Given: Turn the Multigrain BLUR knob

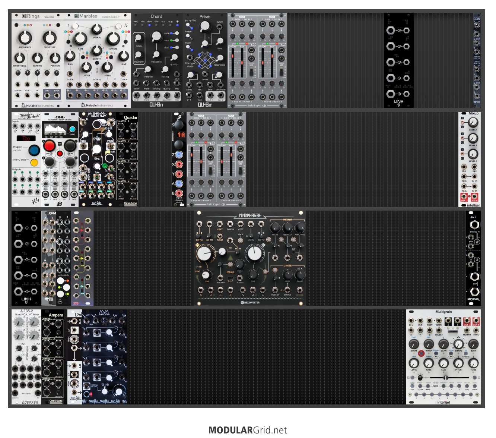Looking at the screenshot, I should [473, 344].
